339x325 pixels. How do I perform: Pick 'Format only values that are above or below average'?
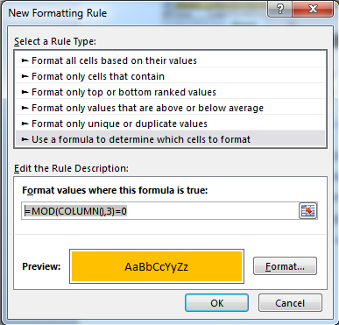click(x=170, y=108)
